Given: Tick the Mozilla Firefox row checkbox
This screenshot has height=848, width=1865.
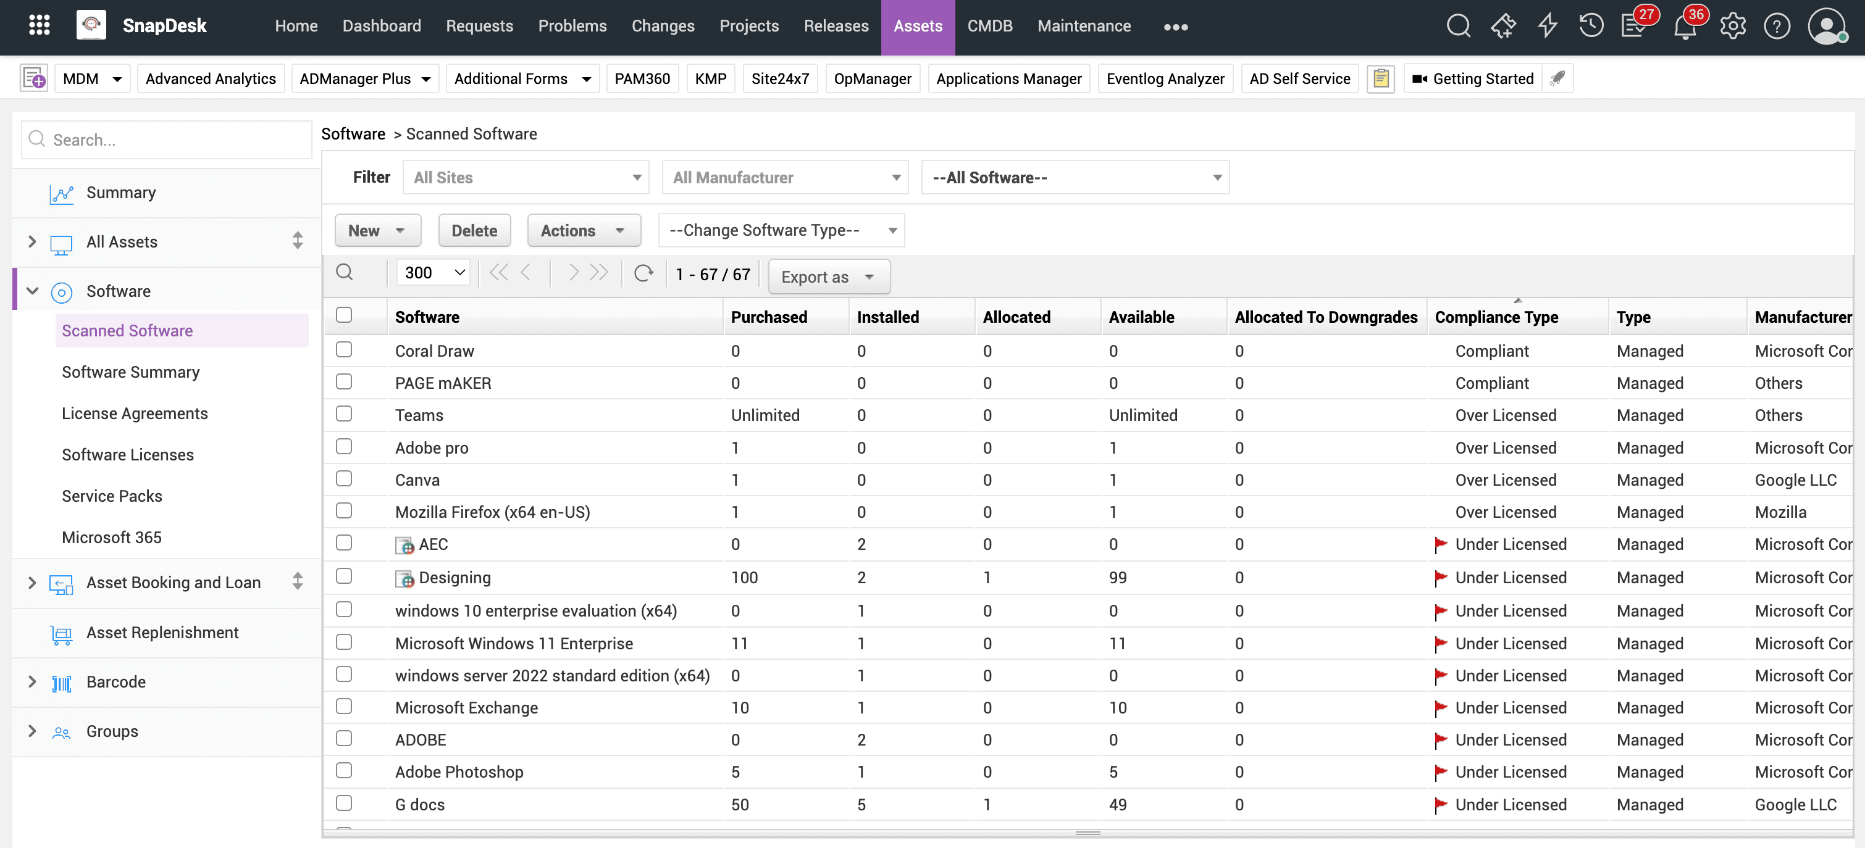Looking at the screenshot, I should (x=344, y=510).
